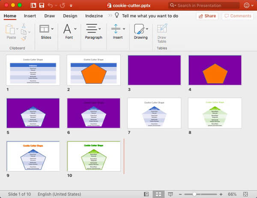This screenshot has width=257, height=198.
Task: Expand the Paragraph dropdown
Action: pyautogui.click(x=102, y=29)
